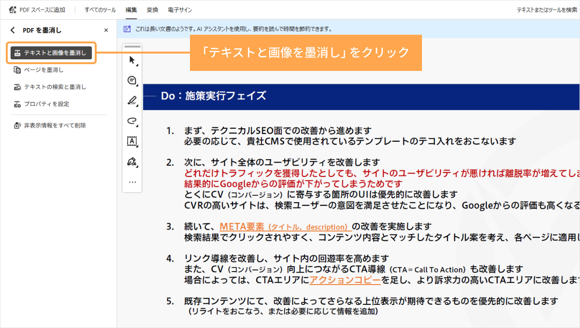Go back using the PDF を墨消し arrow
This screenshot has height=328, width=580.
tap(13, 30)
